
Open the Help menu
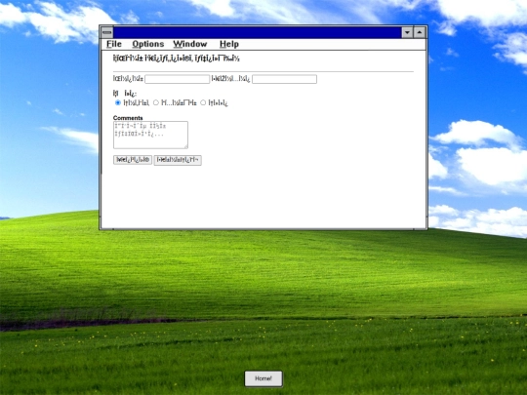[x=229, y=44]
